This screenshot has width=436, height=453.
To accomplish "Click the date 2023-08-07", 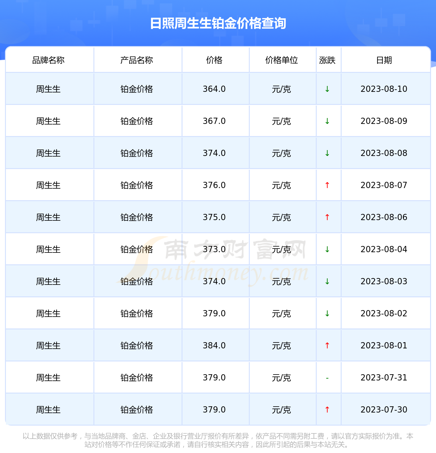I will coord(384,185).
